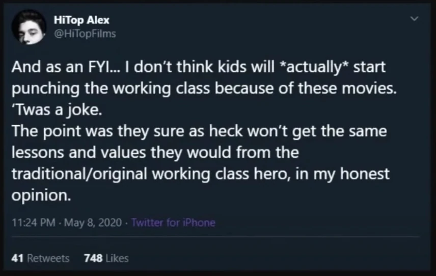
Task: Click the number 41 beside Retweets
Action: coord(17,258)
